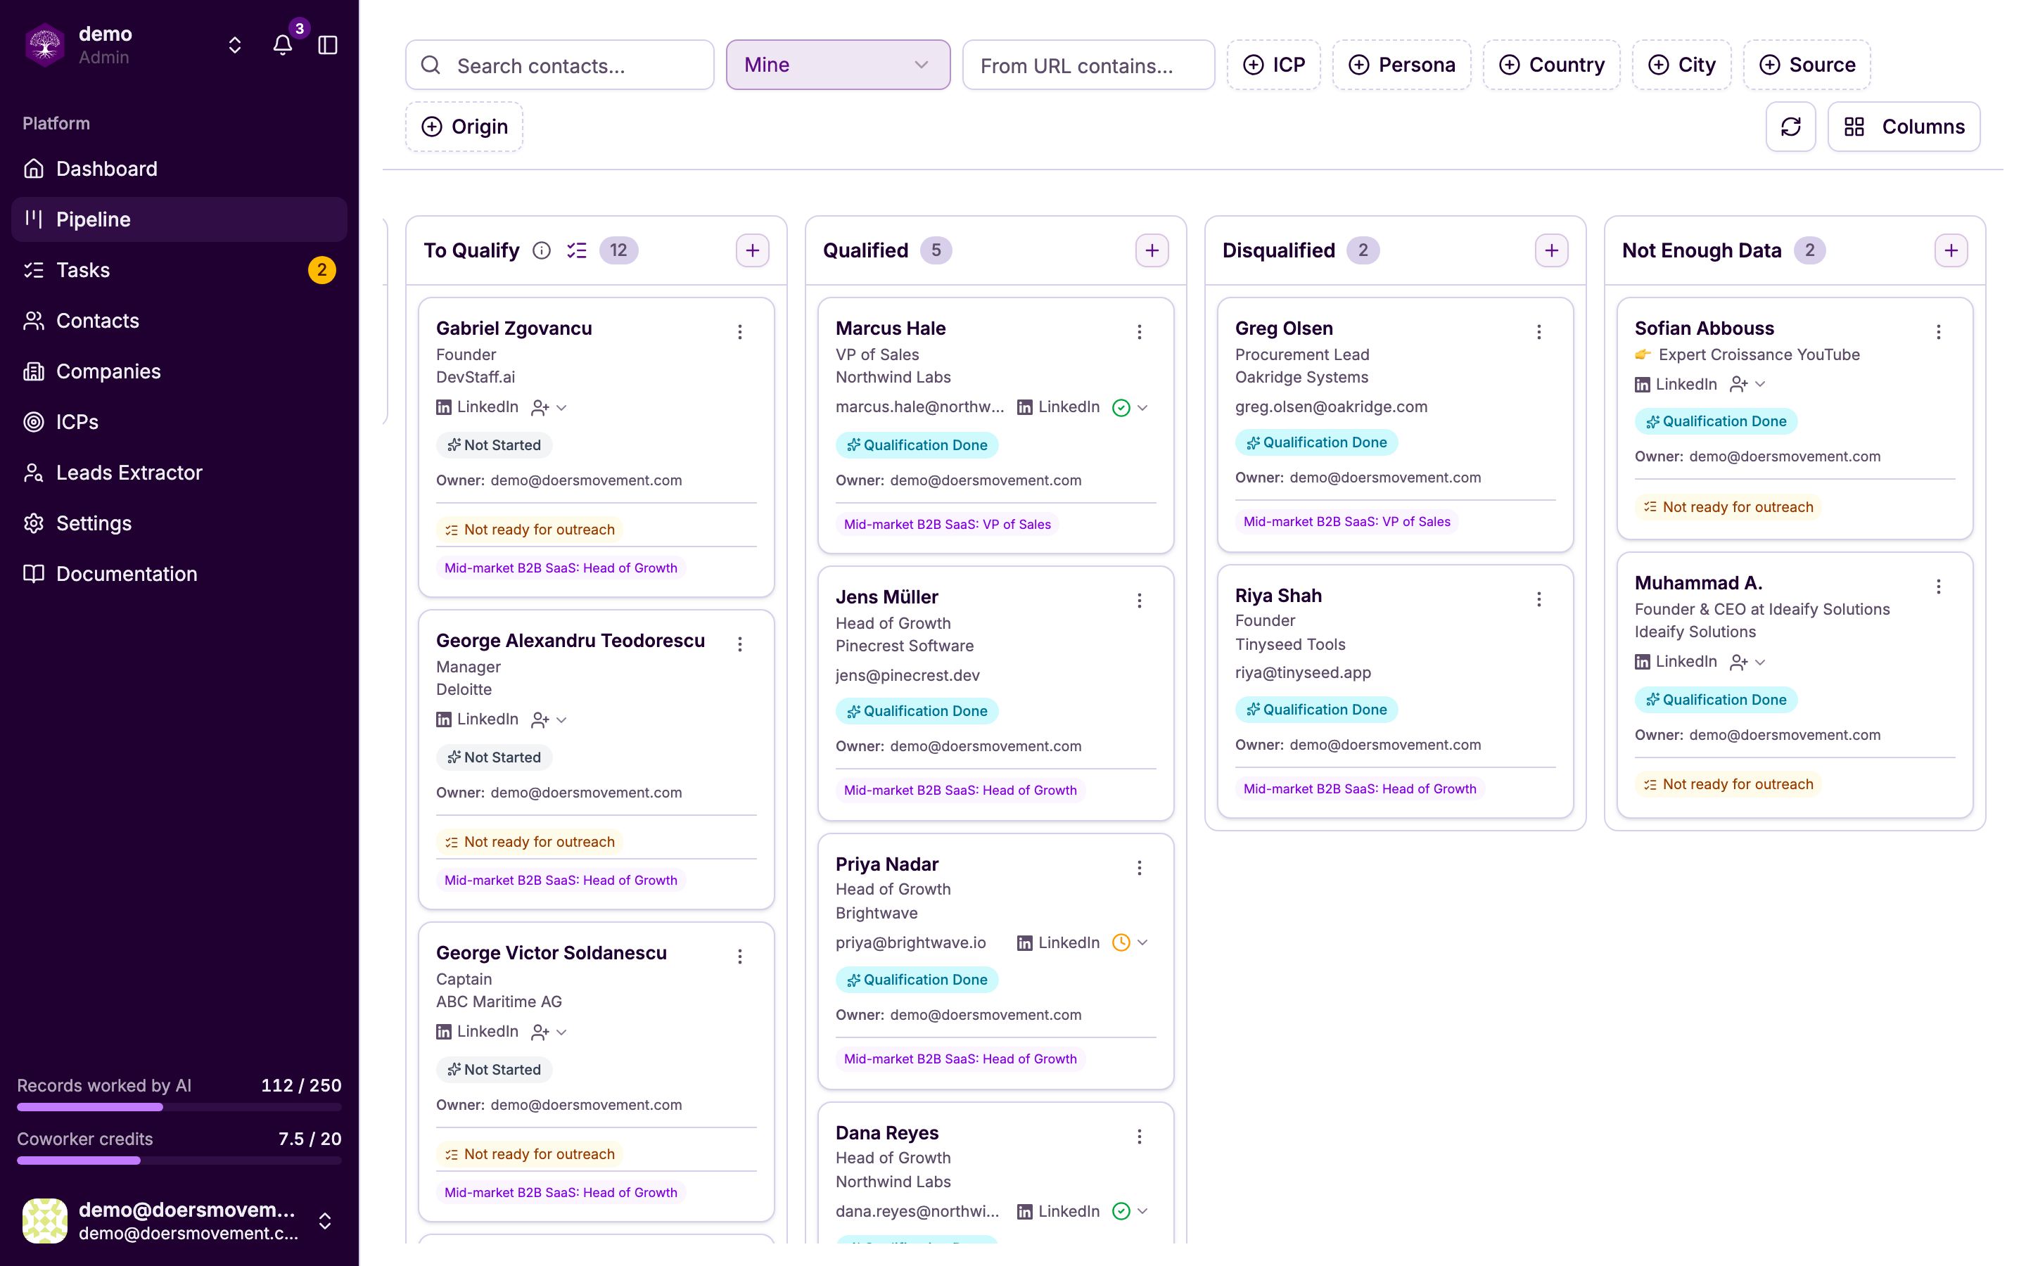Click the From URL contains field

(1088, 65)
